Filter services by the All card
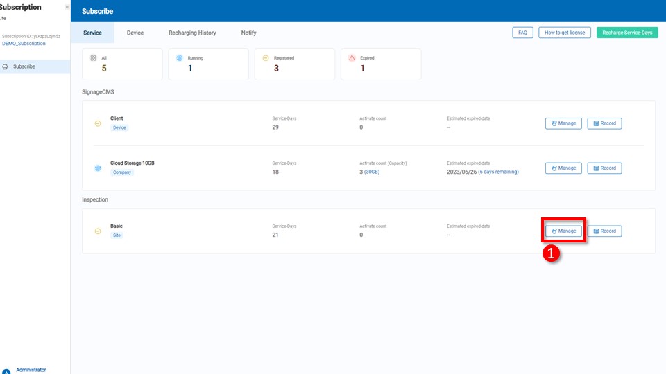This screenshot has width=666, height=374. coord(122,64)
